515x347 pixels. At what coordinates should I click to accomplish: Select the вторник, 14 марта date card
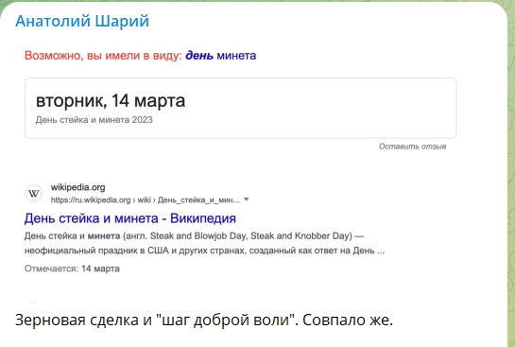[240, 108]
